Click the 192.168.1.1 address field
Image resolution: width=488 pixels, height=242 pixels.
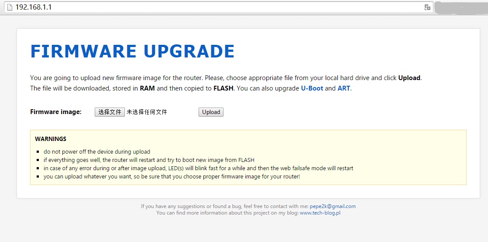218,7
